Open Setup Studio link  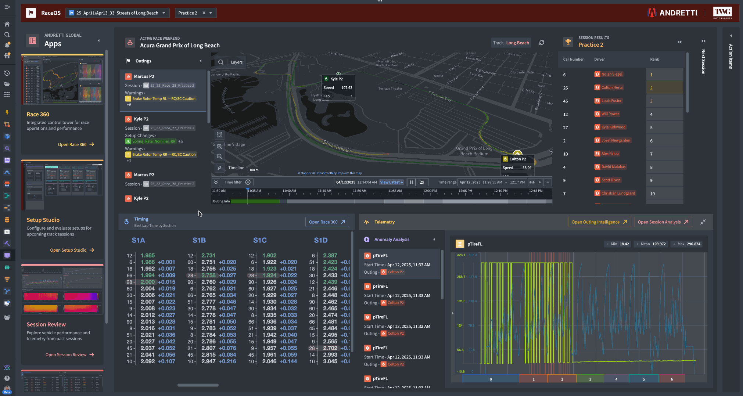tap(72, 250)
